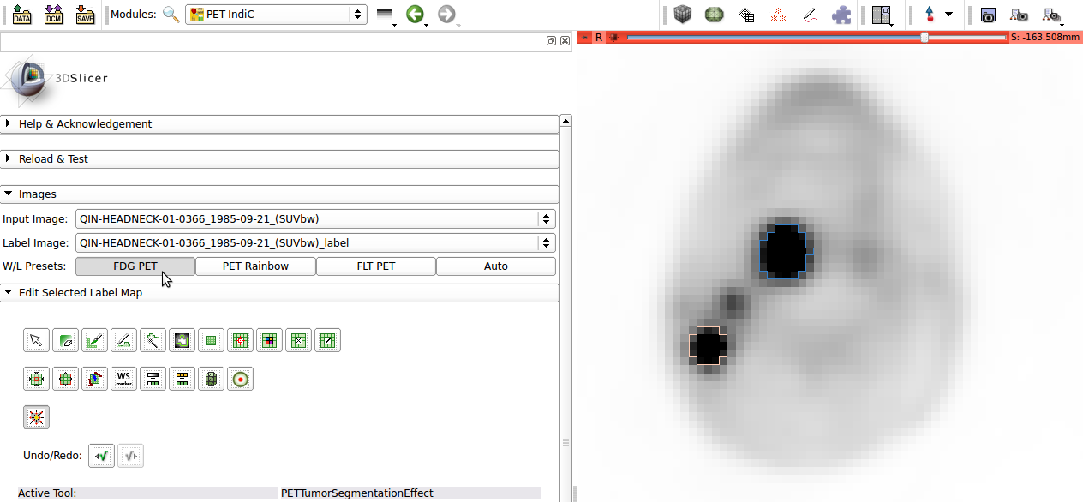1083x502 pixels.
Task: Open the Modules PET-IndiC dropdown
Action: (x=276, y=15)
